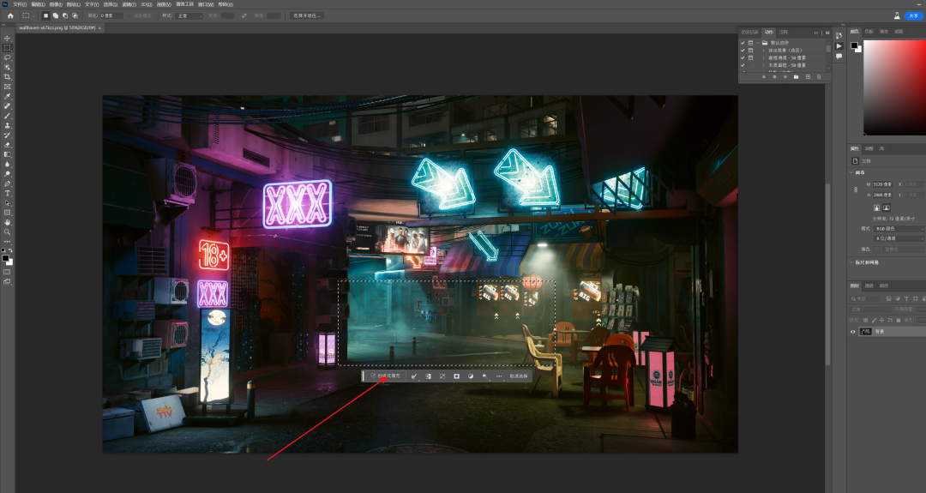Expand the 画框通道 - 50 像素 action
Viewport: 926px width, 493px height.
[x=763, y=57]
